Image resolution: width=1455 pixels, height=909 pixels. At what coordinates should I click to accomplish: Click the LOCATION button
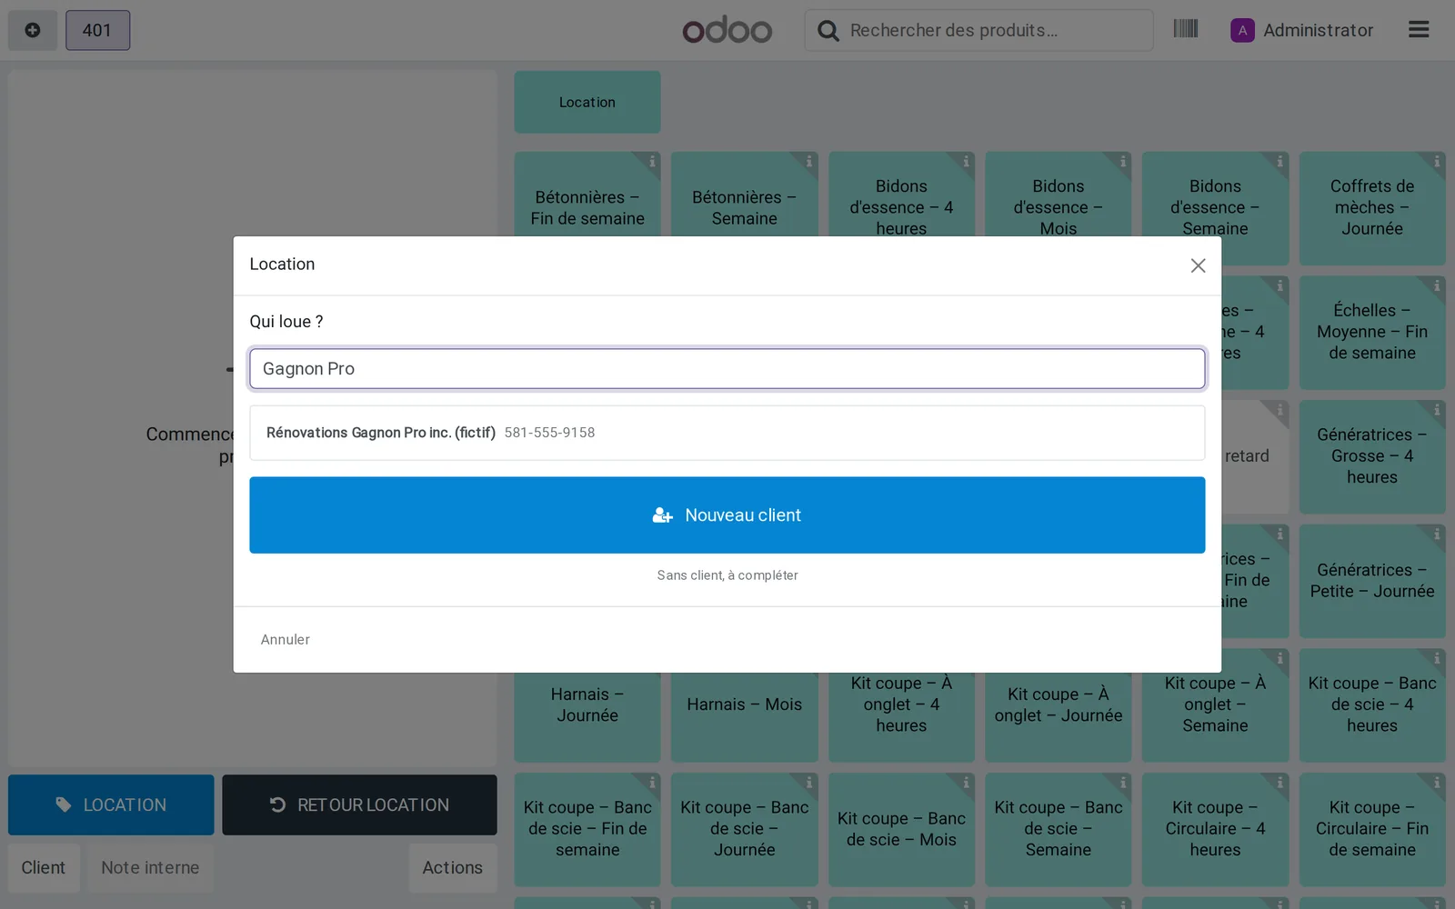point(111,804)
